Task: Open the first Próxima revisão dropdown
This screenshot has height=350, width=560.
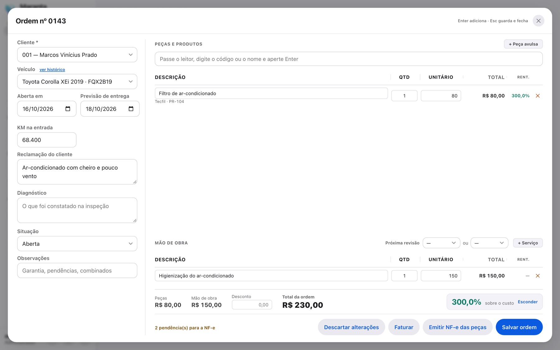Action: pyautogui.click(x=441, y=243)
